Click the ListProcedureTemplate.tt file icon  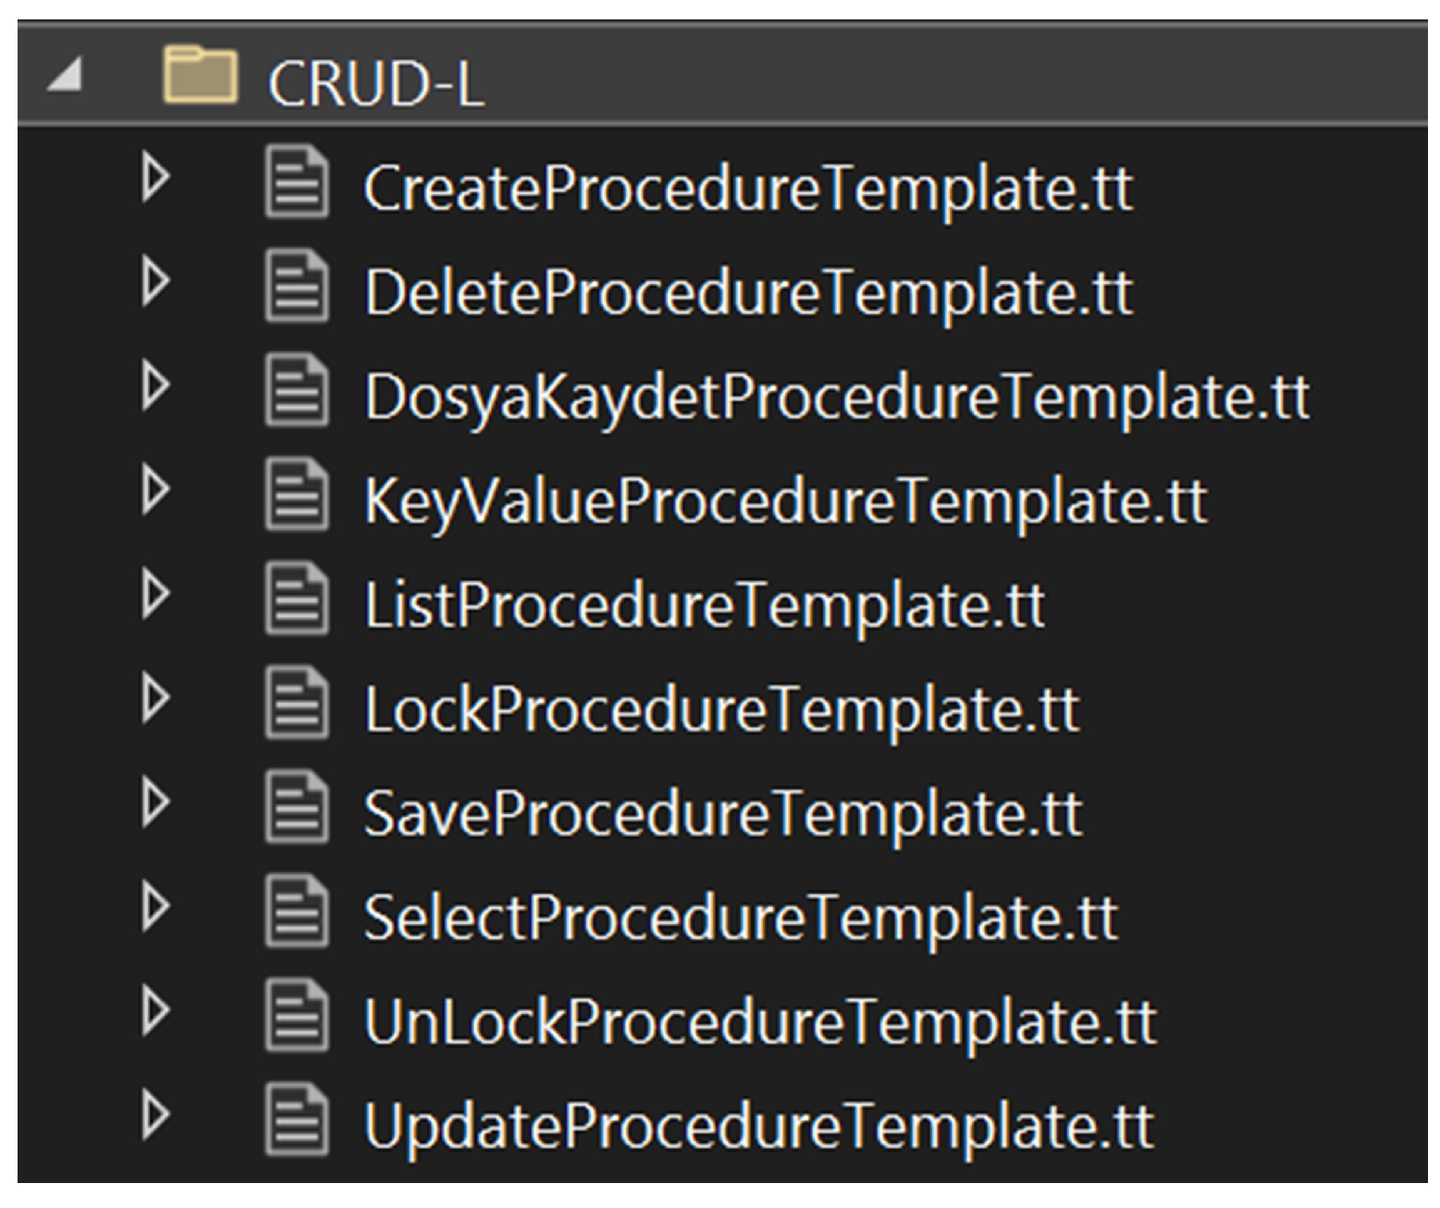[x=297, y=599]
